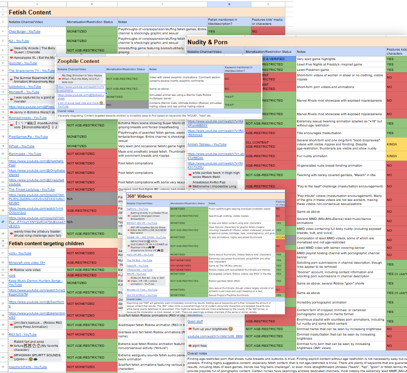Click YouTube icon beside 'I was captured by a giant'

click(x=11, y=99)
